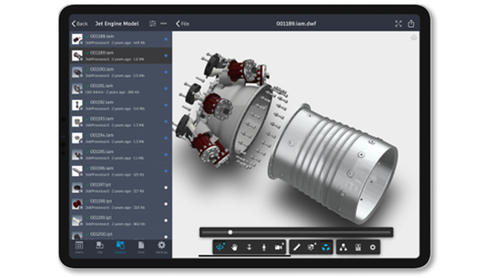Tap the white status dot for 001197.ipt

pyautogui.click(x=166, y=188)
